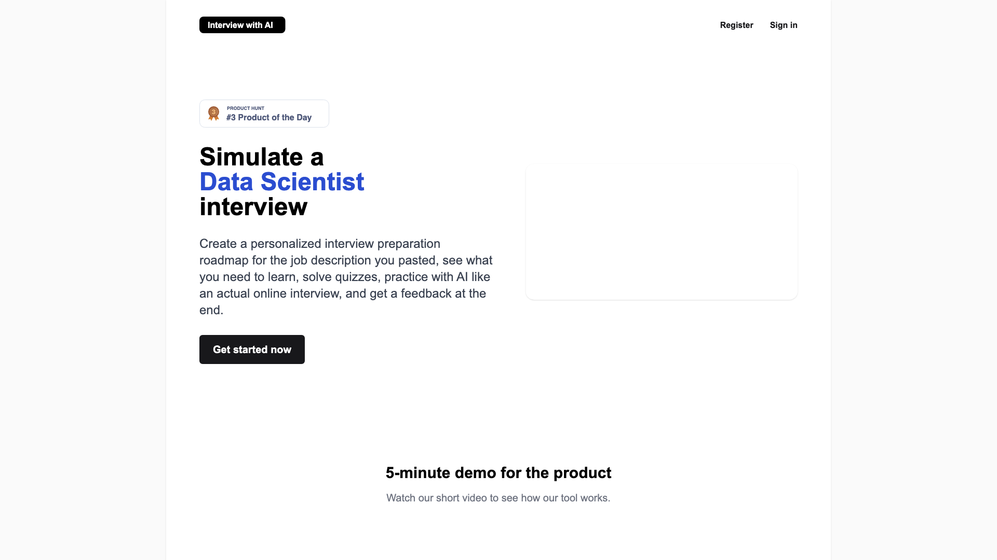Click the 5-minute demo for the product heading
This screenshot has height=560, width=997.
tap(498, 473)
